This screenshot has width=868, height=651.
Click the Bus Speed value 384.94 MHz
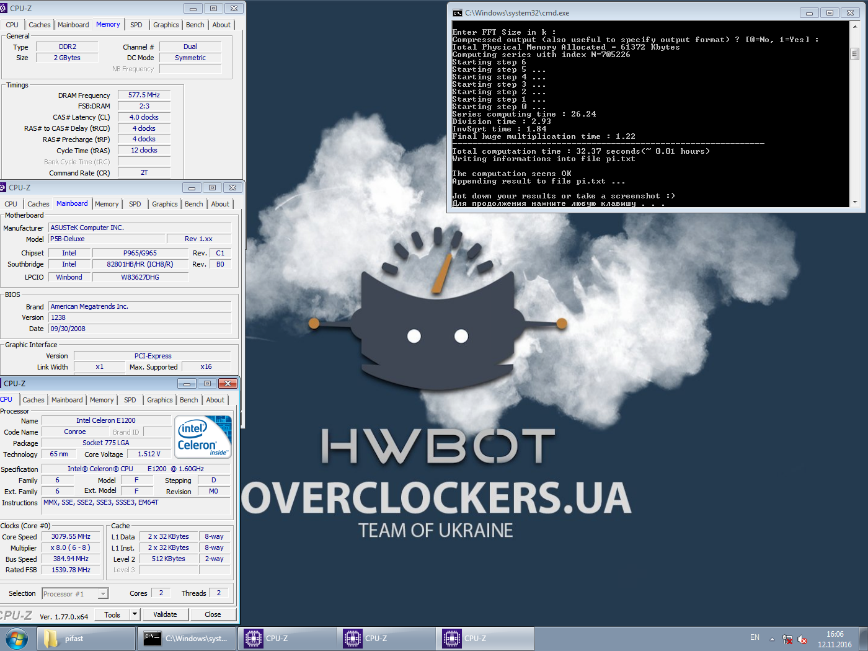71,559
